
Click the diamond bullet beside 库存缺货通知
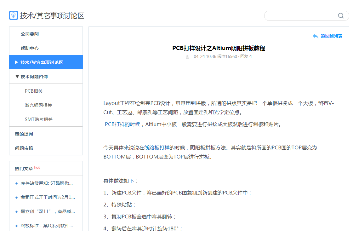click(x=16, y=183)
